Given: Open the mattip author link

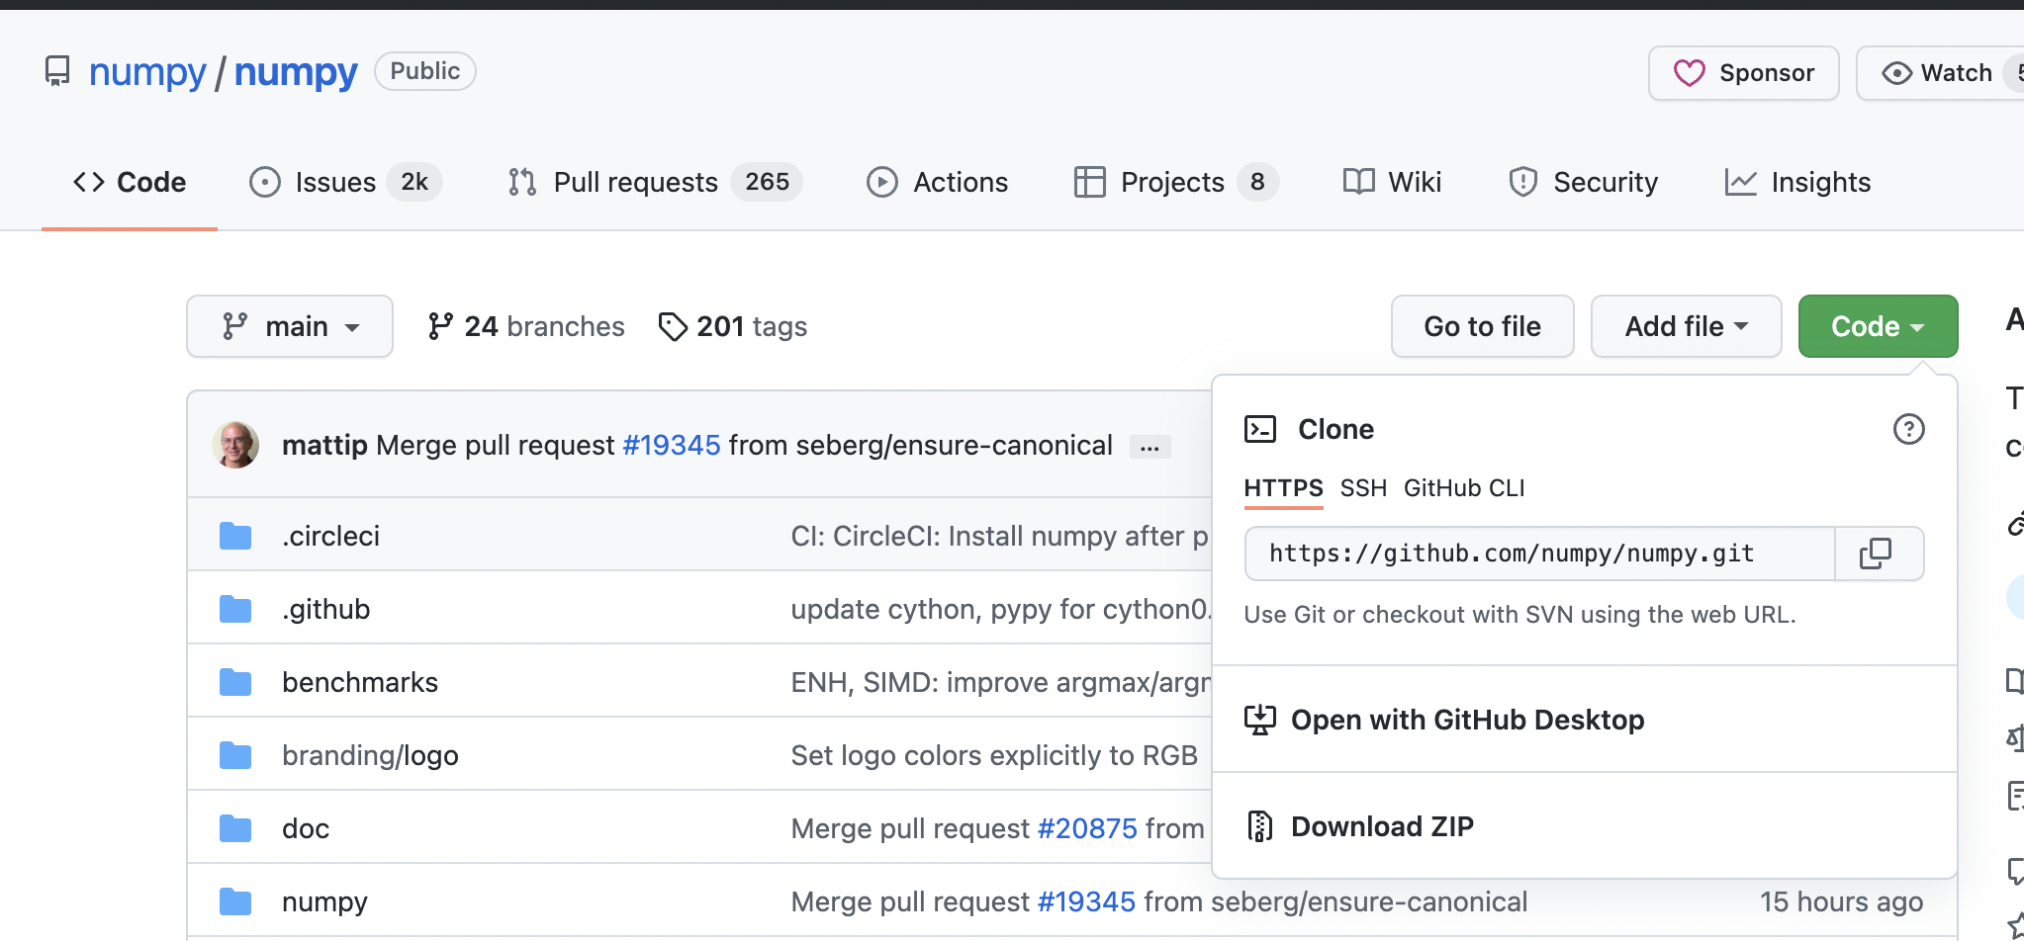Looking at the screenshot, I should [x=324, y=445].
